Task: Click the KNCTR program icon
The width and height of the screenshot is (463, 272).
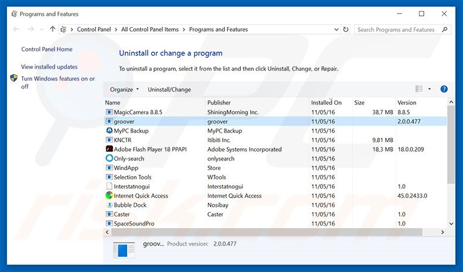Action: (109, 140)
